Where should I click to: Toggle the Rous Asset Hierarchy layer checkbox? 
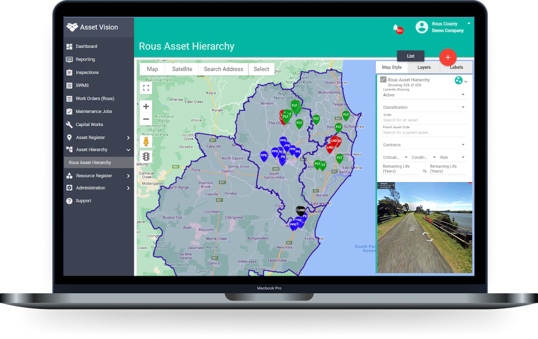(383, 80)
